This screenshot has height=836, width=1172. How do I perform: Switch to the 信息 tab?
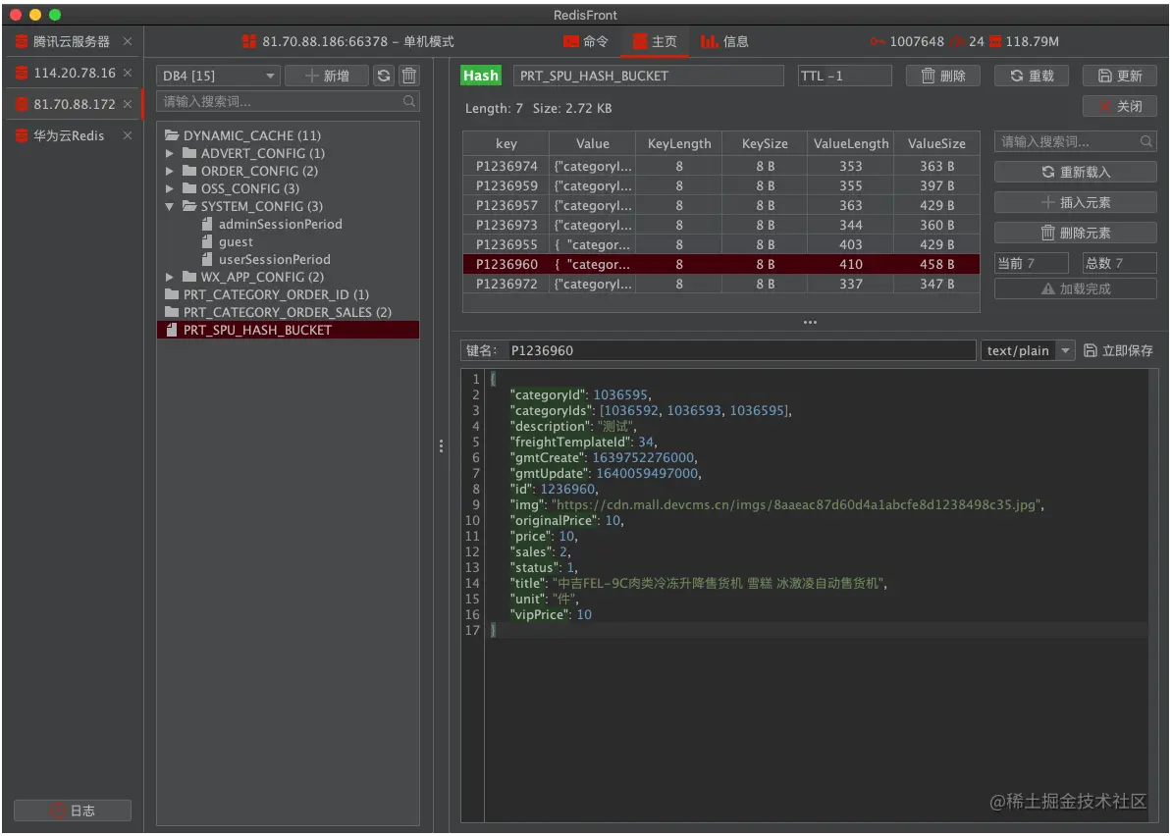[724, 42]
